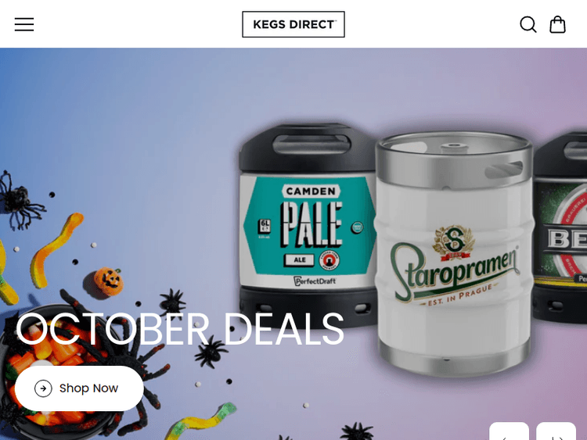Click the 6L badge on Camden keg
This screenshot has height=440, width=587.
pyautogui.click(x=265, y=225)
